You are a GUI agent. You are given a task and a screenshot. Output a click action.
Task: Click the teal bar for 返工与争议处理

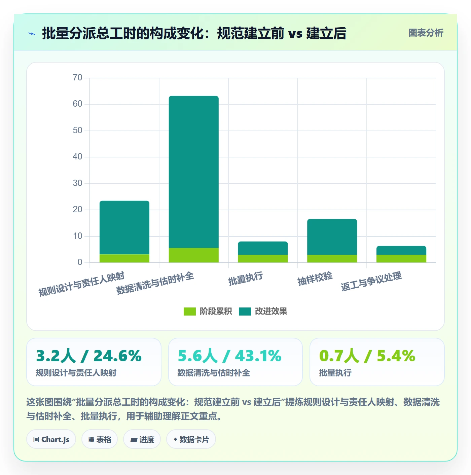[x=401, y=250]
